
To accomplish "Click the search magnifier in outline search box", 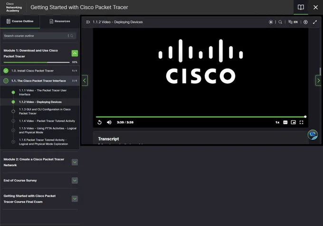I will point(71,36).
